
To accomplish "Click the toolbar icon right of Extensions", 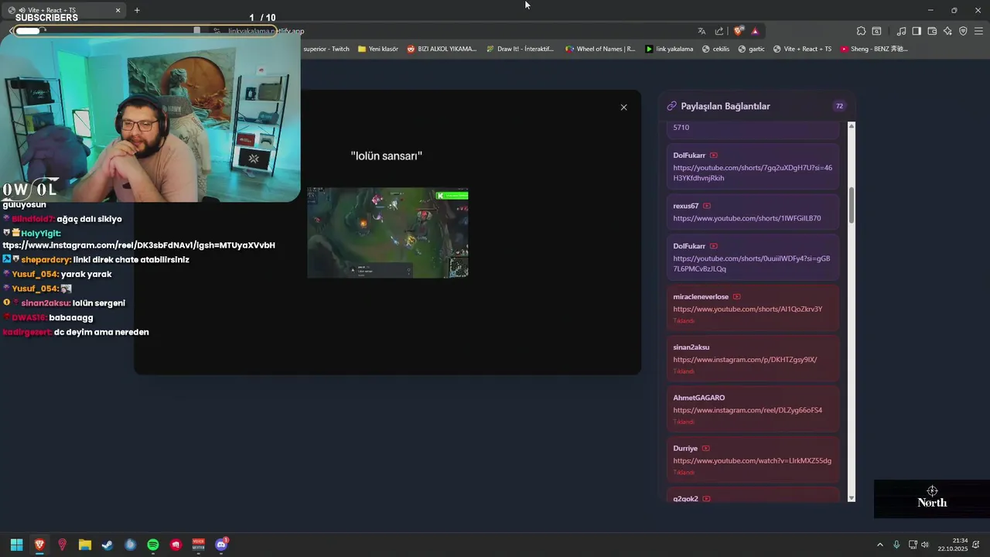I will (876, 31).
